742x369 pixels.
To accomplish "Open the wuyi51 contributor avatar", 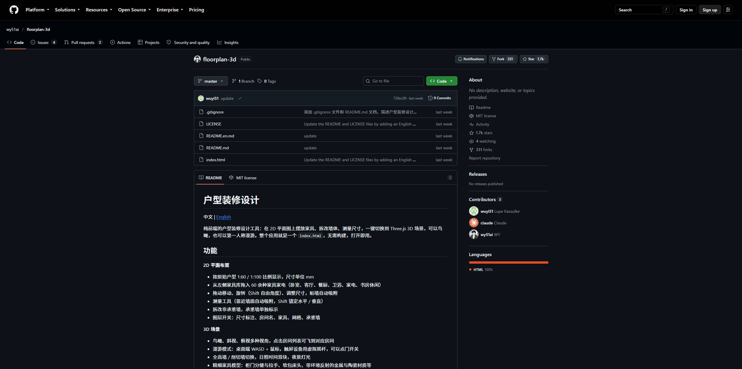I will (473, 211).
